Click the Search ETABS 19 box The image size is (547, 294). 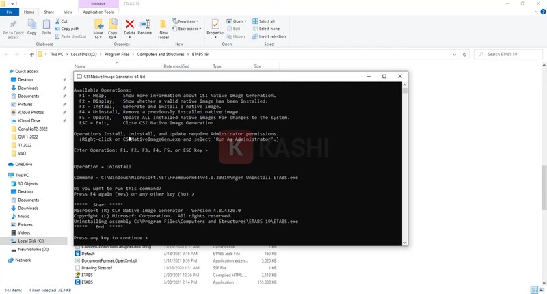[509, 53]
